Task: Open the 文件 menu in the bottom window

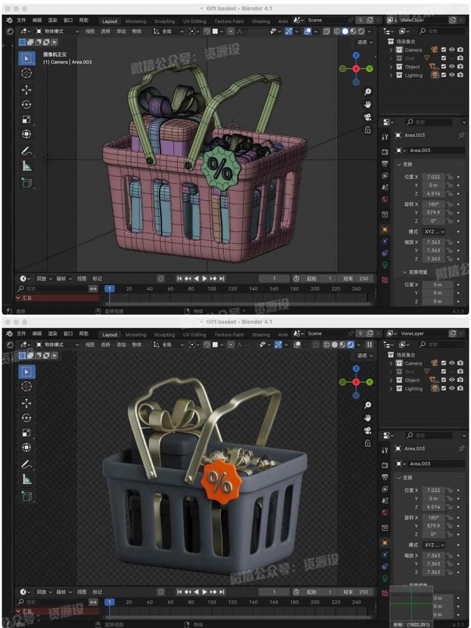Action: tap(22, 333)
